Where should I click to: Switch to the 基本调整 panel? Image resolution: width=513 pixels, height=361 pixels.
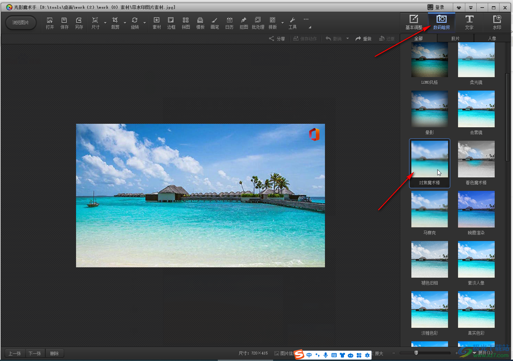click(x=414, y=22)
